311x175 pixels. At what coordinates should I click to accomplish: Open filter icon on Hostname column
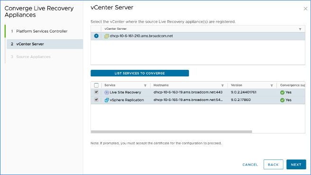click(222, 85)
